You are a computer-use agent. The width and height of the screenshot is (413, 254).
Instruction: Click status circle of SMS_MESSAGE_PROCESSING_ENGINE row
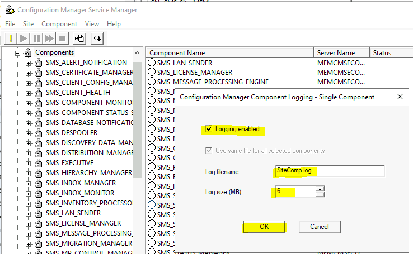[152, 82]
